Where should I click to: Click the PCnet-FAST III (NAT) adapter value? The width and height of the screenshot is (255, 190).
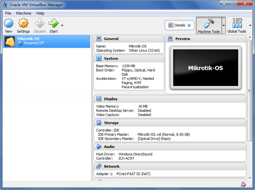[133, 174]
